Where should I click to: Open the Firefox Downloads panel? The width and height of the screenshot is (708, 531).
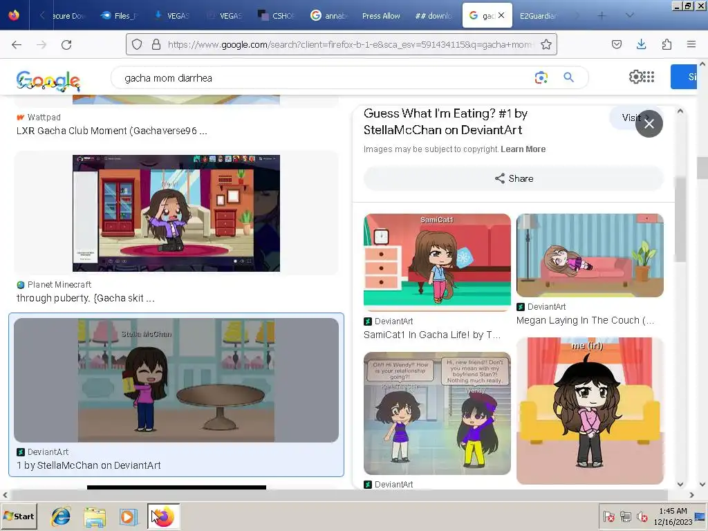point(641,44)
